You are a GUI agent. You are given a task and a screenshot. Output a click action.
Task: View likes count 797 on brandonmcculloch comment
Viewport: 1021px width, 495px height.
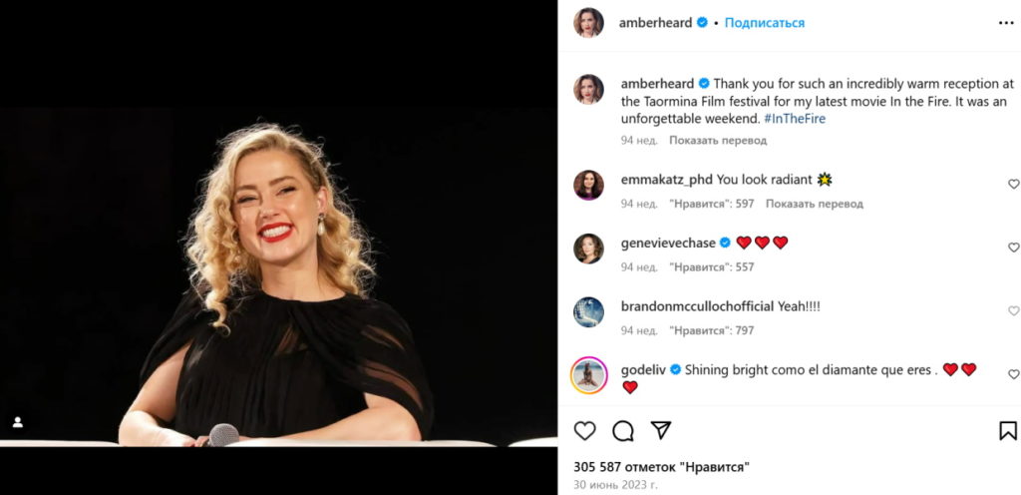[x=711, y=330]
